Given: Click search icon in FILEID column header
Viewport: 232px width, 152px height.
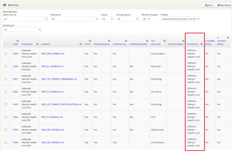Looking at the screenshot, I should point(18,41).
